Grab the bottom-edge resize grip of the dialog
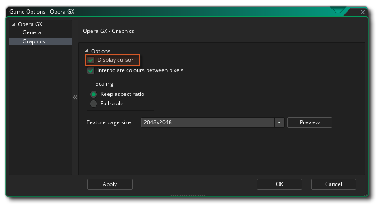 (187, 195)
